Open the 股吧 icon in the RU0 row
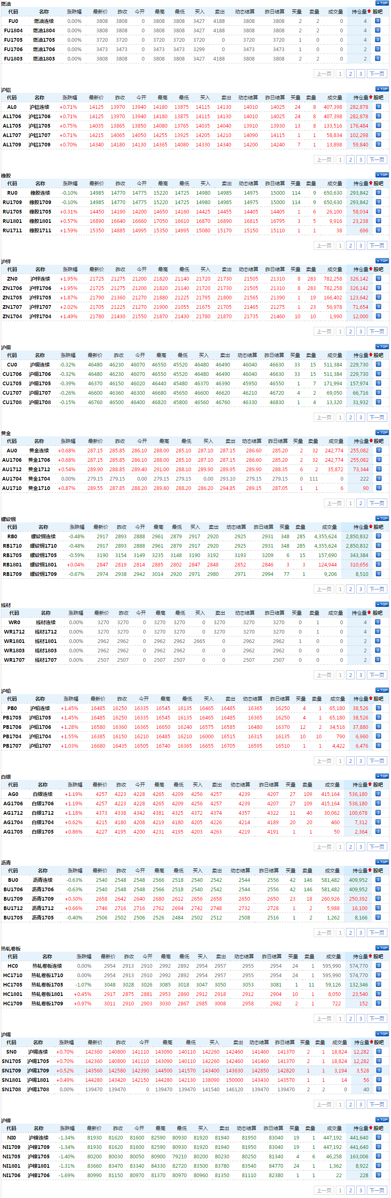This screenshot has height=1198, width=391. (378, 193)
